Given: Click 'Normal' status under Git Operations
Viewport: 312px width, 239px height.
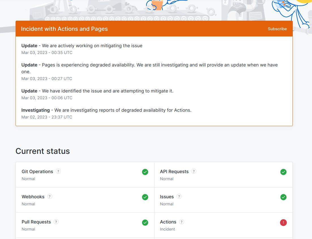Looking at the screenshot, I should [x=28, y=179].
